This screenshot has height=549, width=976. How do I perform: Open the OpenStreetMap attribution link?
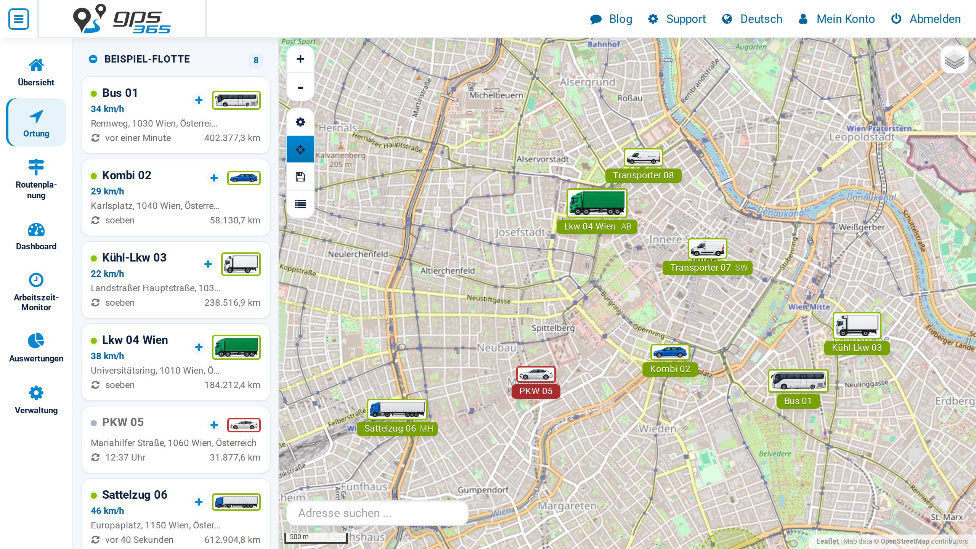click(905, 541)
